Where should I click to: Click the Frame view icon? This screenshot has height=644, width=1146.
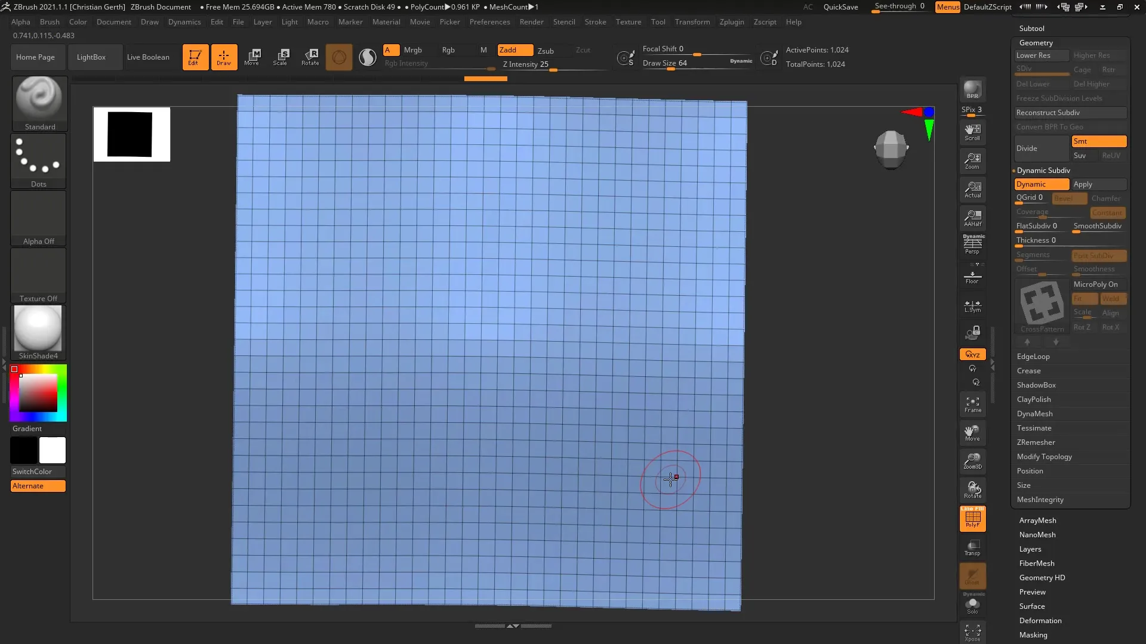[x=972, y=405]
